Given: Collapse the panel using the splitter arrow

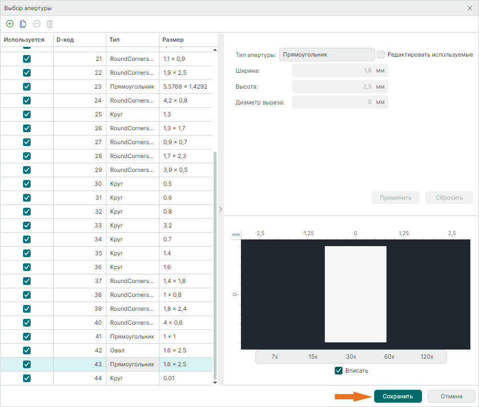Looking at the screenshot, I should [x=220, y=209].
